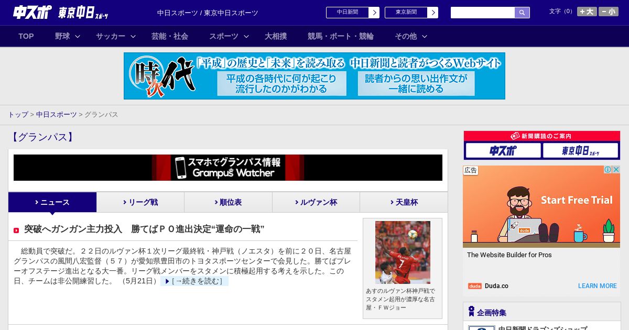The width and height of the screenshot is (629, 330).
Task: Click the →続きを読む read-more link
Action: (194, 281)
